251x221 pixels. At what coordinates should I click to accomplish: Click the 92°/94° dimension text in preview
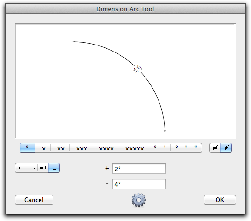[x=138, y=69]
